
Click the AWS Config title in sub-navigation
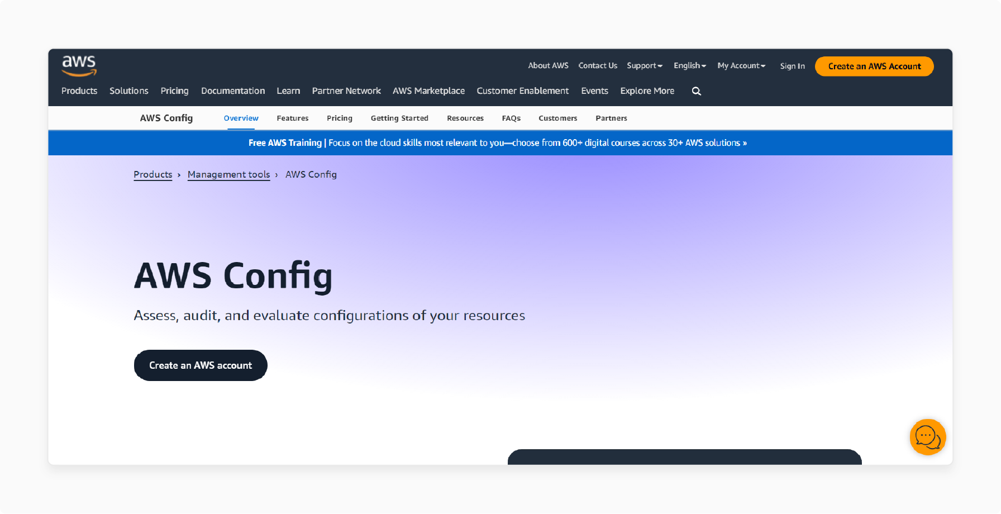(x=166, y=118)
